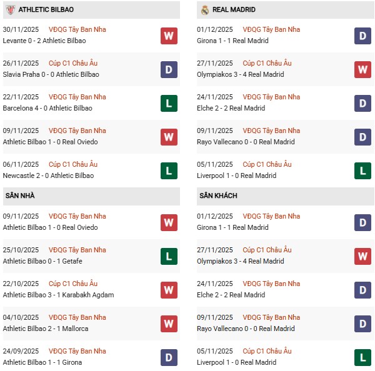Click the L badge for Barcelona match

169,103
